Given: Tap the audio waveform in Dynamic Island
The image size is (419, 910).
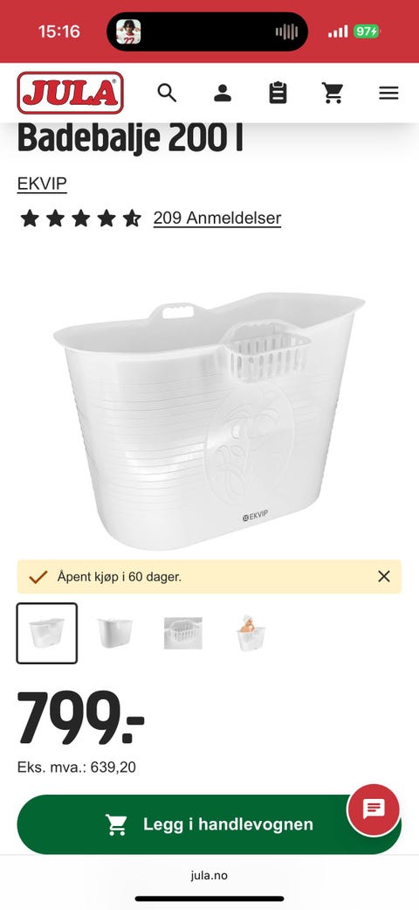Looking at the screenshot, I should point(286,32).
